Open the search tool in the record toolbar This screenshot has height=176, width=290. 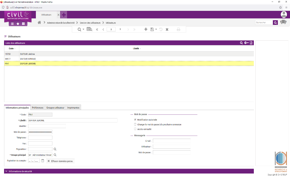[79, 30]
